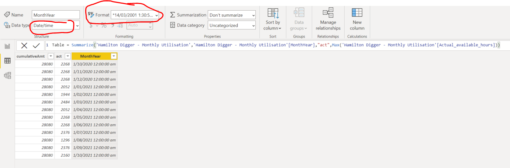The width and height of the screenshot is (510, 168).
Task: Click the Summarization sigma icon
Action: click(172, 15)
